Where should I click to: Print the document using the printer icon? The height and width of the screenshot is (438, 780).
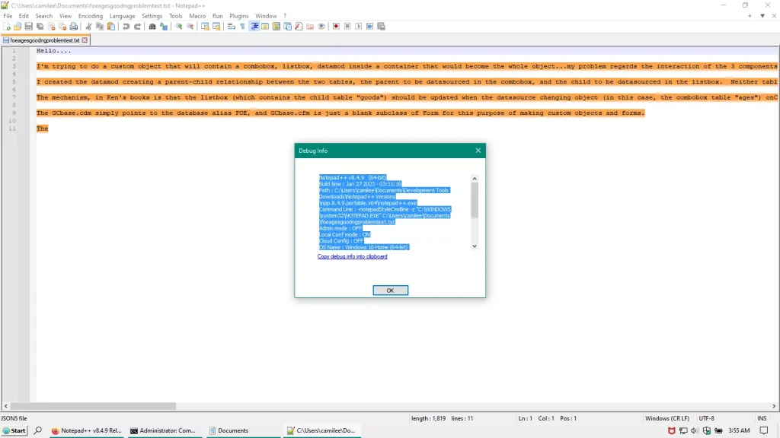pos(74,26)
